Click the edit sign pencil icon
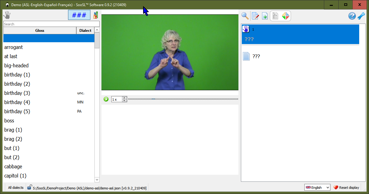The height and width of the screenshot is (194, 369). pos(255,16)
